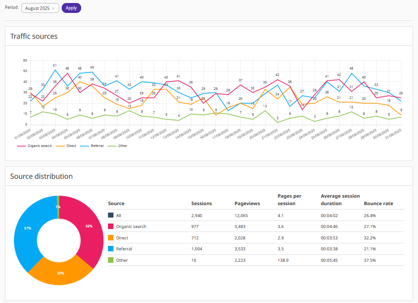Click the Organic search label in table
Screen dimensions: 418x303
point(131,227)
